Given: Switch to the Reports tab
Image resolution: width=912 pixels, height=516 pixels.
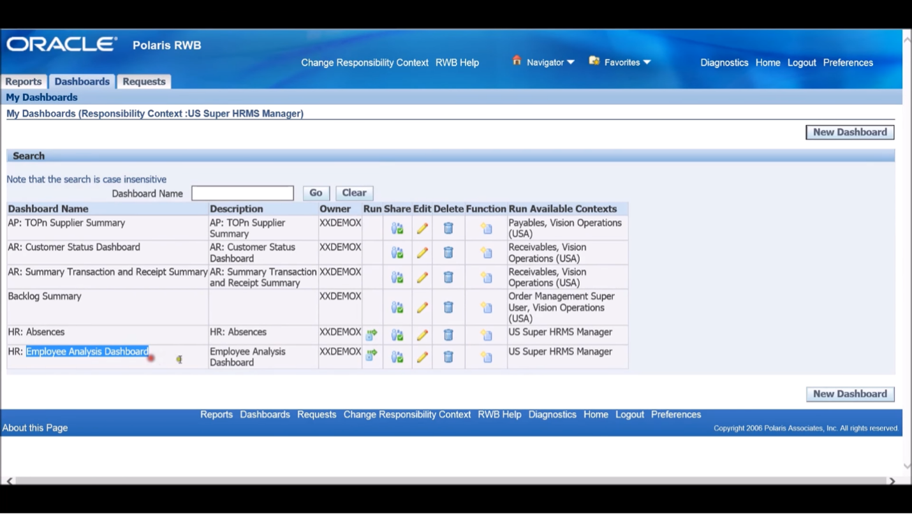Looking at the screenshot, I should pyautogui.click(x=24, y=82).
